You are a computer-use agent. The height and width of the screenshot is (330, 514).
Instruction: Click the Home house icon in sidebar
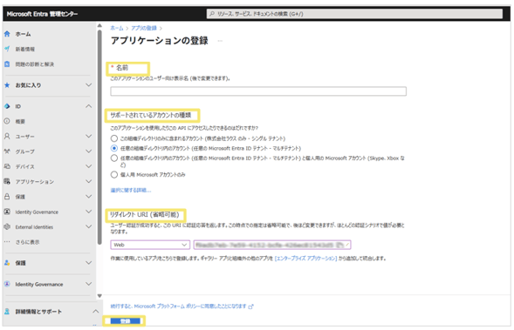tap(7, 34)
